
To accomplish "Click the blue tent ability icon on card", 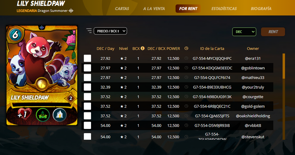I will tap(60, 115).
